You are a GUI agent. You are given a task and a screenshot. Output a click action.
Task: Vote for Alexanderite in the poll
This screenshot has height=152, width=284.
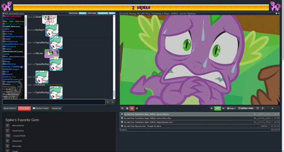click(7, 126)
